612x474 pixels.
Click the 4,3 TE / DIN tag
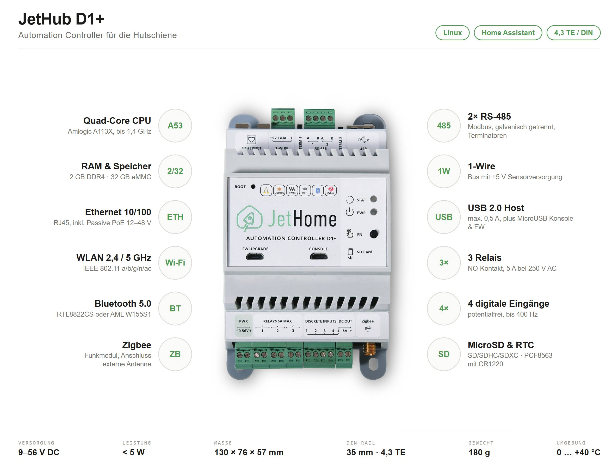point(573,33)
